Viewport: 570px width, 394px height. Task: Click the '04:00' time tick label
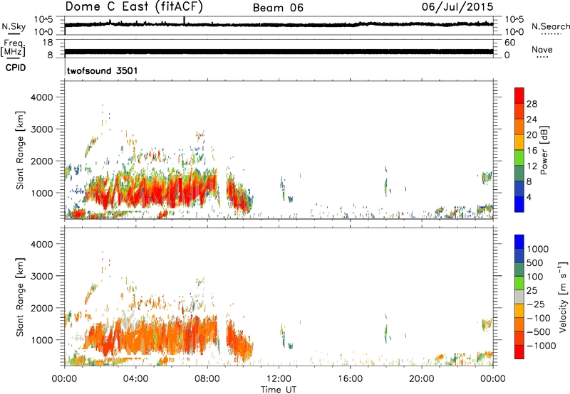135,379
